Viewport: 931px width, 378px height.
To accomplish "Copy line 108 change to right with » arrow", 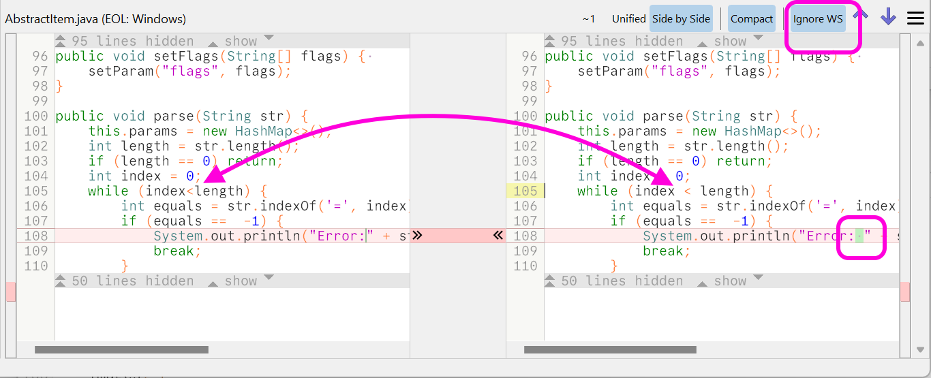I will [x=417, y=235].
